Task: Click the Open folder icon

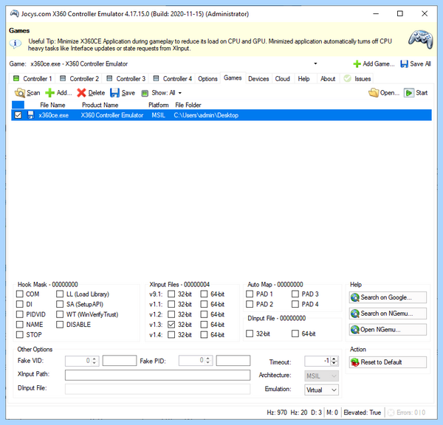Action: pyautogui.click(x=374, y=93)
